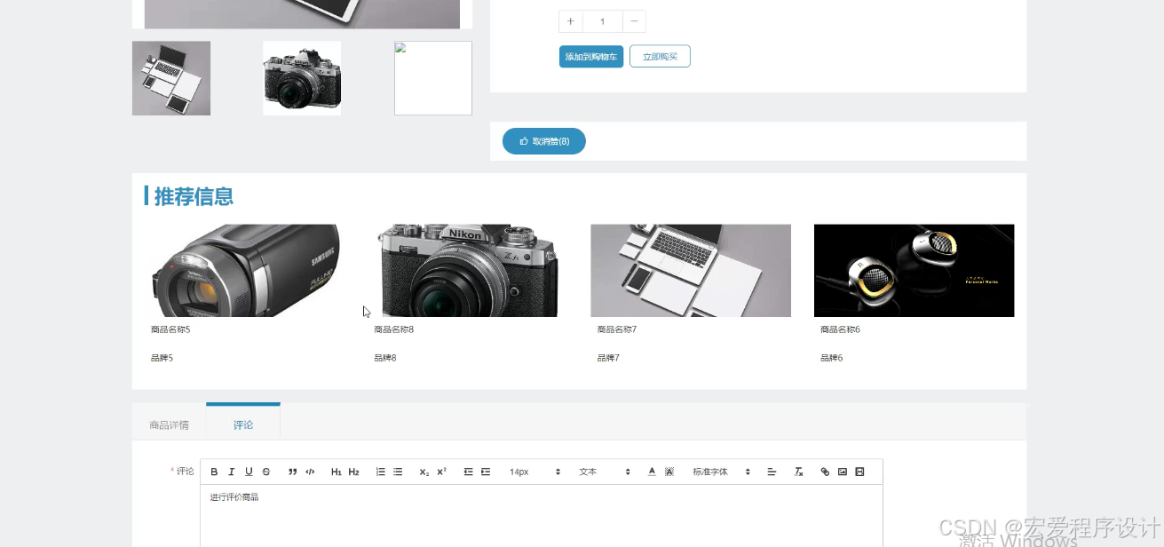The width and height of the screenshot is (1164, 547).
Task: Select the Nikon camera product thumbnail
Action: tap(302, 78)
